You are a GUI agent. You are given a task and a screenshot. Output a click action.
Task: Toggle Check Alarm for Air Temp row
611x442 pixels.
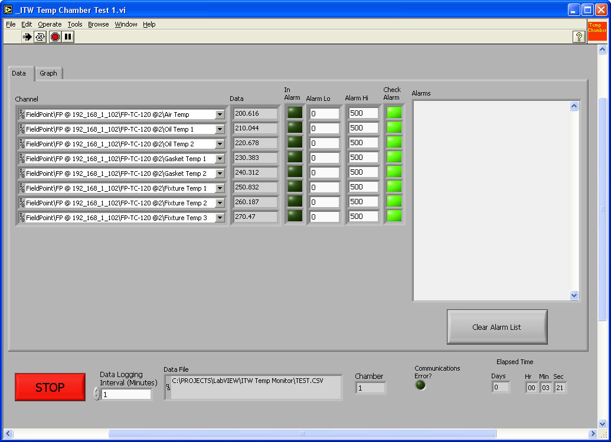[394, 112]
